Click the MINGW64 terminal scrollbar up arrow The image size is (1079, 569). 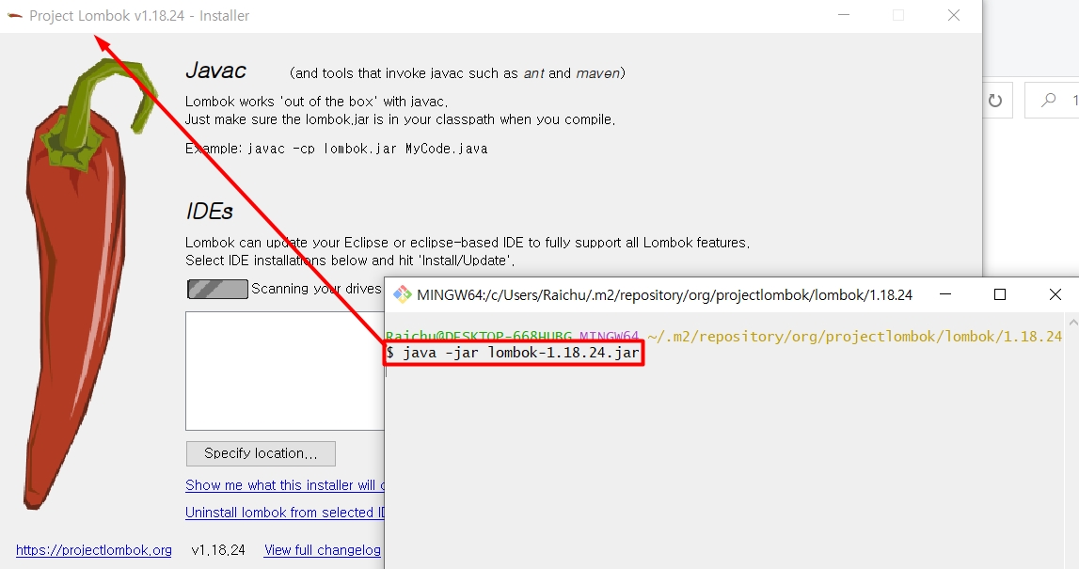tap(1072, 322)
